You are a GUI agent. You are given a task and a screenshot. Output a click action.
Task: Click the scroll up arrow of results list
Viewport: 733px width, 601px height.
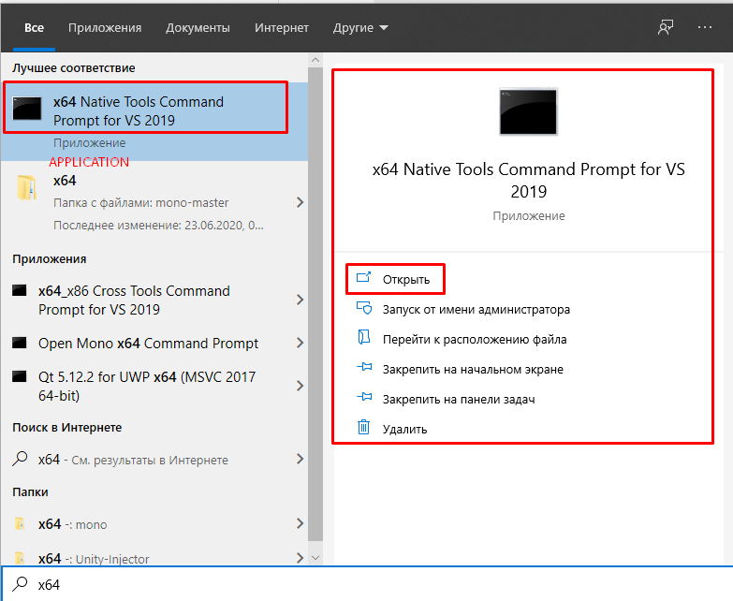(315, 60)
